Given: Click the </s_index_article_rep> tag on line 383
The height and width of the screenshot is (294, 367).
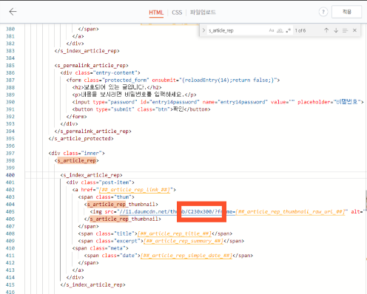Looking at the screenshot, I should point(87,51).
